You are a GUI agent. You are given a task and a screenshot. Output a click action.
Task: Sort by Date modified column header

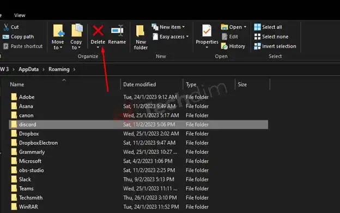pyautogui.click(x=139, y=84)
